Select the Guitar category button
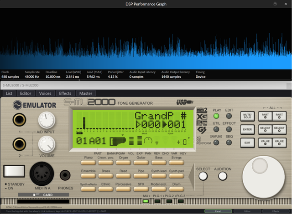The width and height of the screenshot is (292, 214). click(141, 163)
